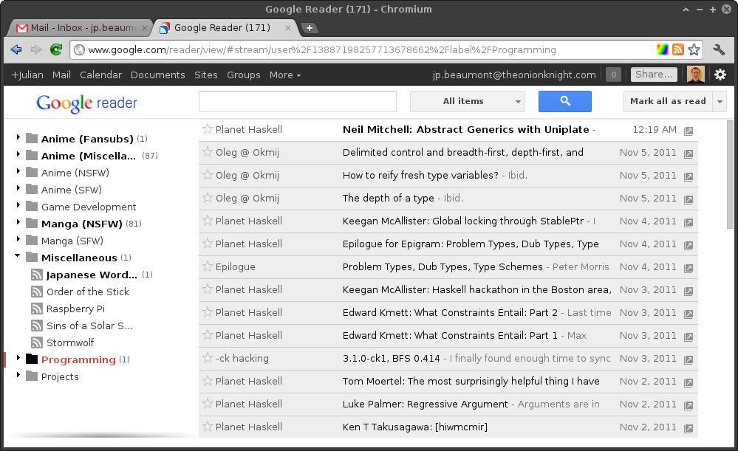Viewport: 738px width, 451px height.
Task: Reload the page with the refresh icon
Action: (x=56, y=49)
